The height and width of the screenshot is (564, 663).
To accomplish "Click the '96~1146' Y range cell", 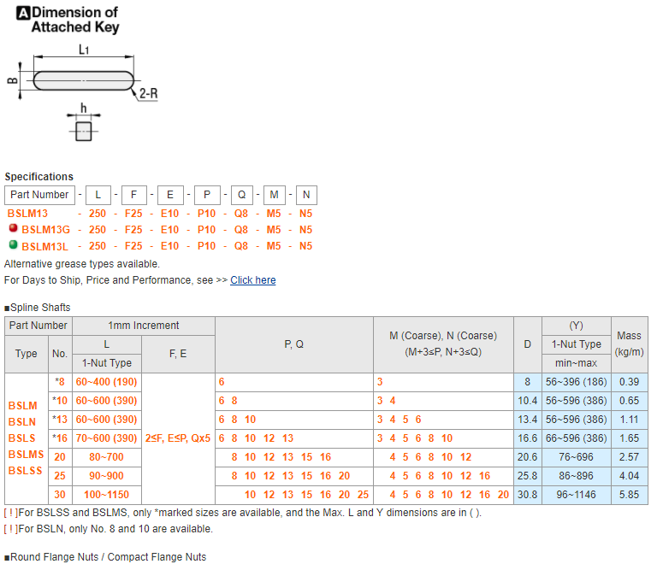I will [577, 495].
